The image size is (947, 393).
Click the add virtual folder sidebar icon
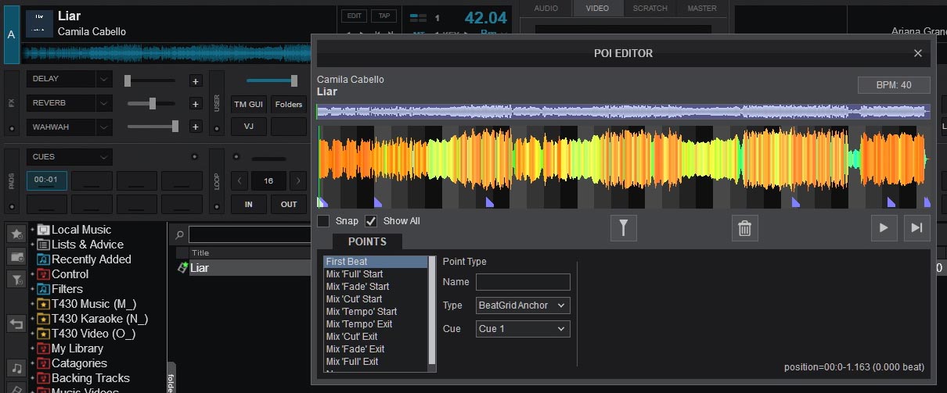[16, 256]
